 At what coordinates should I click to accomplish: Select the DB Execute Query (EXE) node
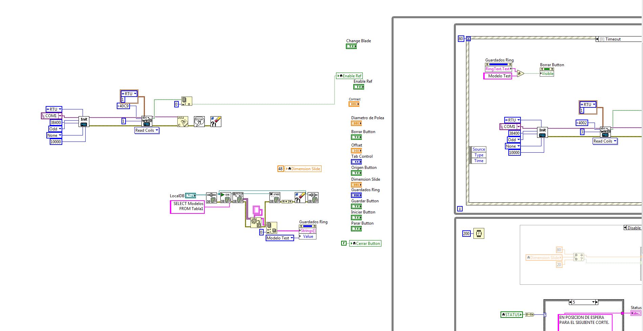pos(225,197)
